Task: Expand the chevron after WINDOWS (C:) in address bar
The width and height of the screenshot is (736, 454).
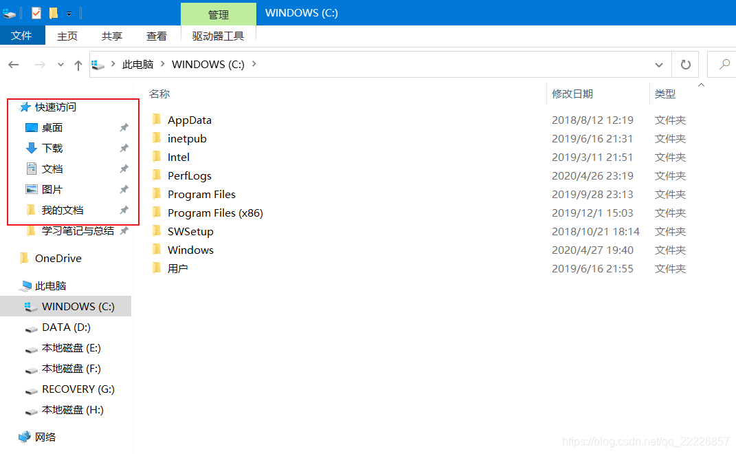Action: (x=254, y=64)
